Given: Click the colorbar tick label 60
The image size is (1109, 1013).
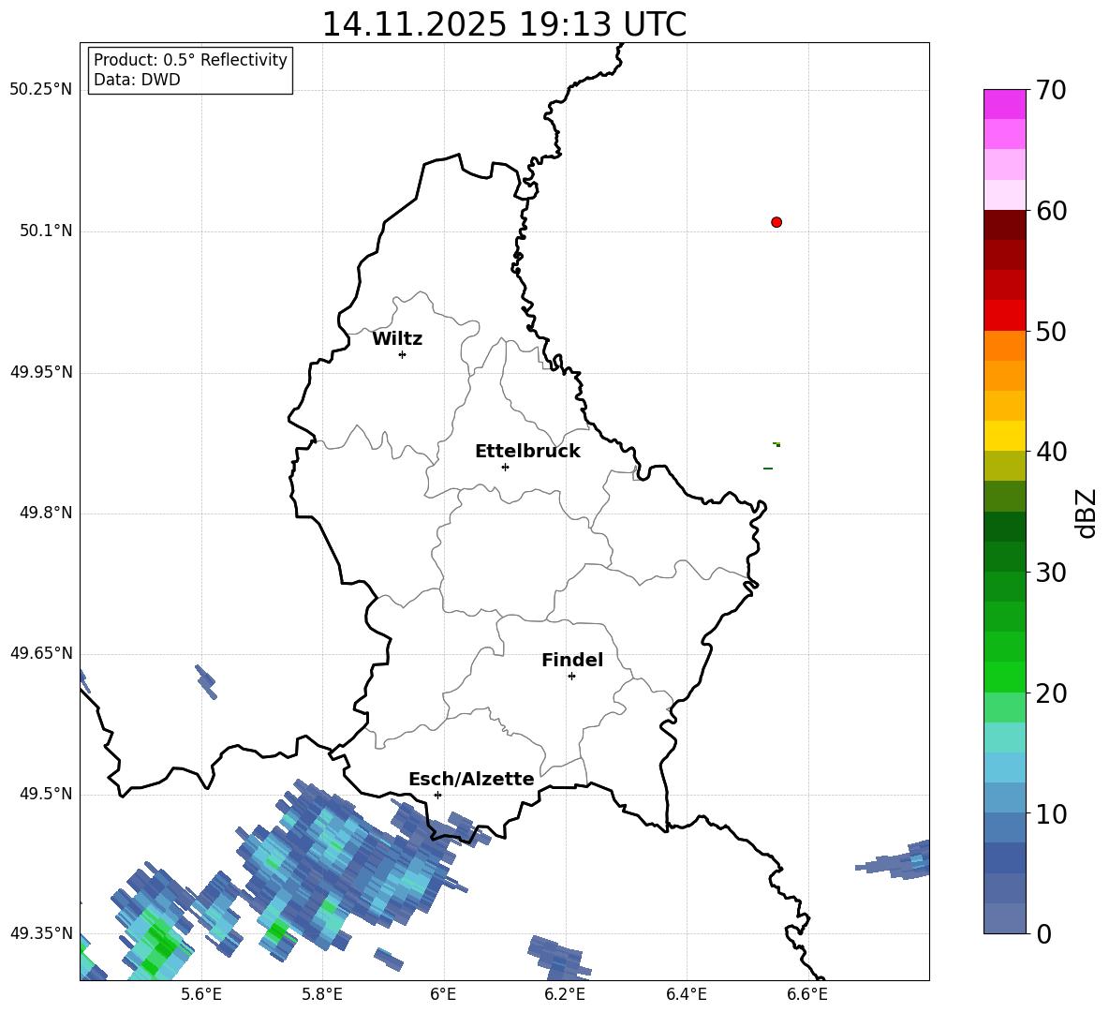Looking at the screenshot, I should click(x=1051, y=211).
